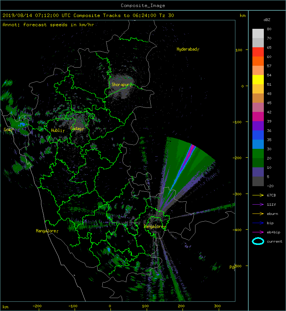286x311 pixels.
Task: Click the -300 tick on the vertical axis
Action: pyautogui.click(x=237, y=194)
